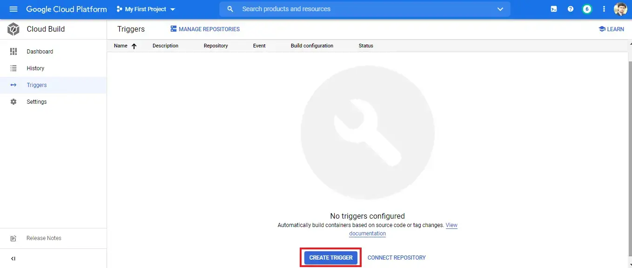Select the Dashboard icon in the sidebar
This screenshot has width=632, height=268.
15,51
